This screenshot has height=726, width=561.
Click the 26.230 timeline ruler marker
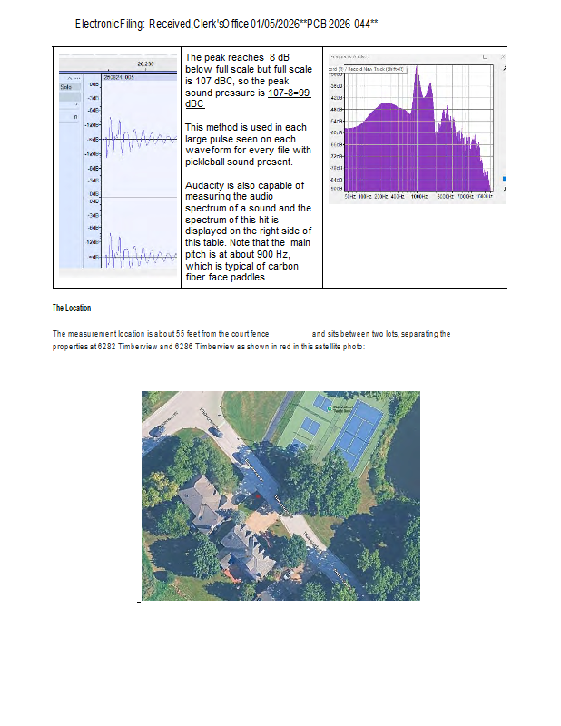coord(145,64)
